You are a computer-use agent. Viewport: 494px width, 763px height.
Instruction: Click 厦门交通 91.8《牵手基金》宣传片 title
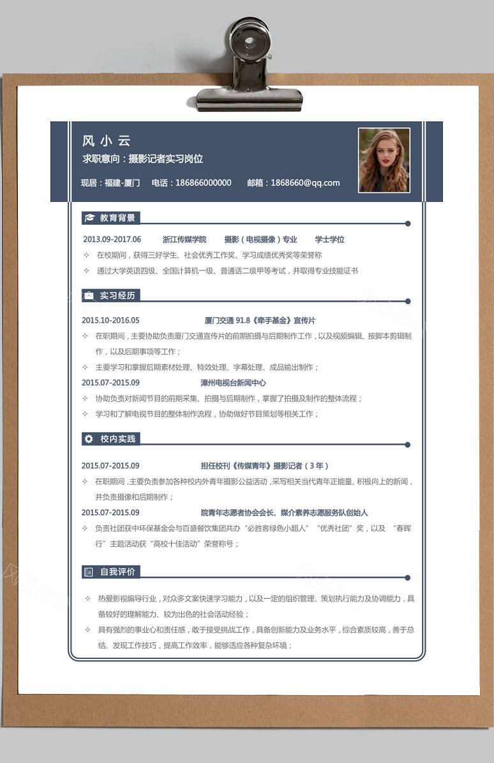click(x=260, y=320)
